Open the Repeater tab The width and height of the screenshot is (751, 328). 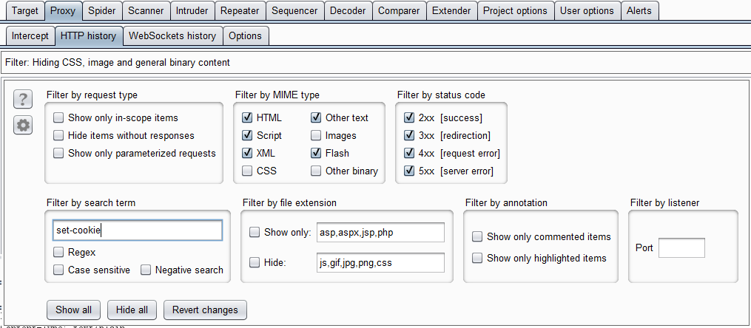(239, 11)
